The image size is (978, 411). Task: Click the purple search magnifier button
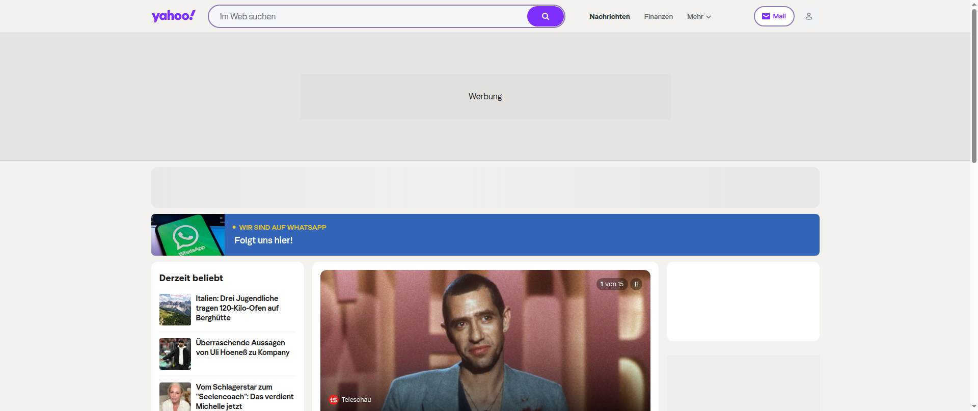click(545, 16)
